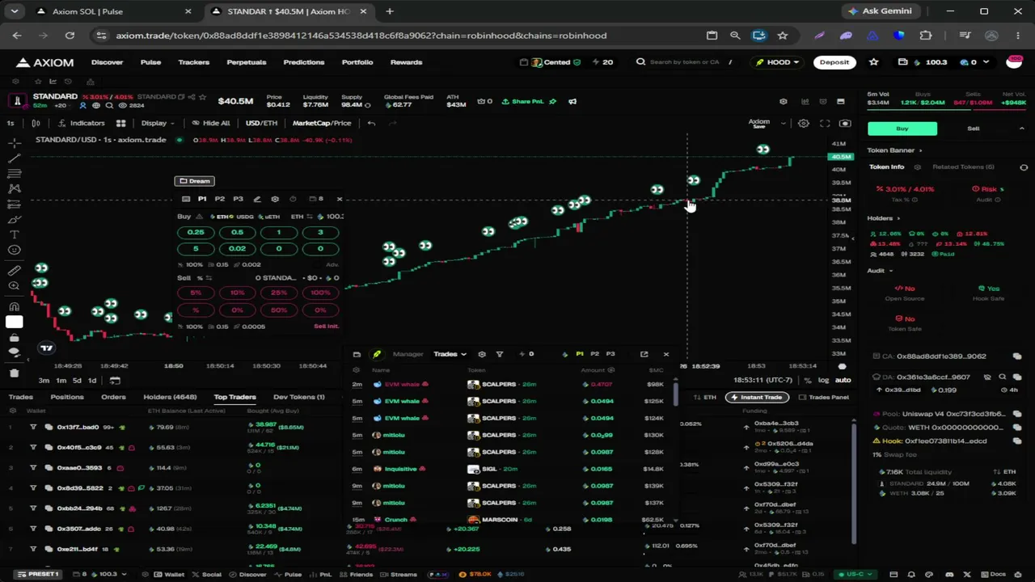Switch between MarketCap and Price view

tap(322, 123)
